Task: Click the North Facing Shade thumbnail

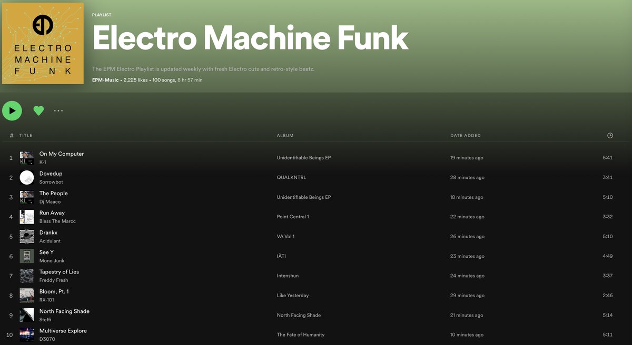Action: (27, 315)
